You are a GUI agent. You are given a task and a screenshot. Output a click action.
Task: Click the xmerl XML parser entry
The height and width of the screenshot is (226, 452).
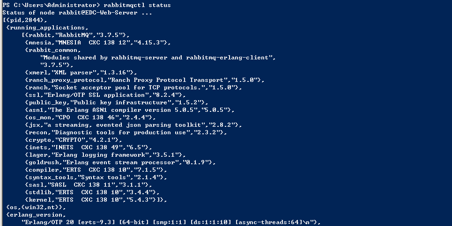coord(81,73)
